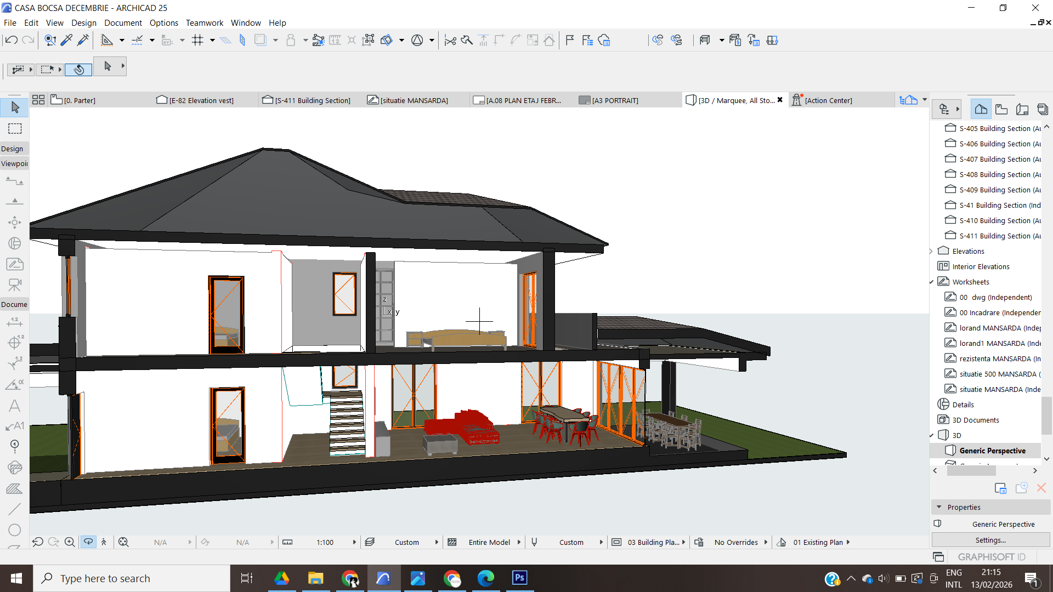Viewport: 1053px width, 592px height.
Task: Select the Marquee tool in toolbox
Action: (15, 128)
